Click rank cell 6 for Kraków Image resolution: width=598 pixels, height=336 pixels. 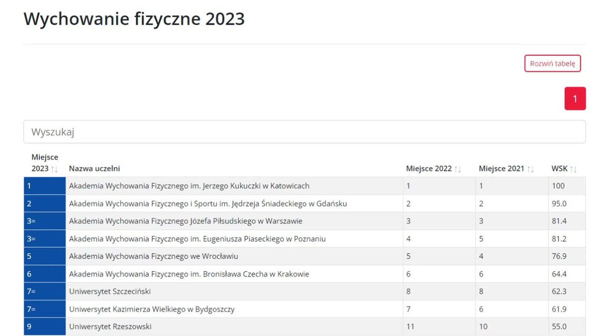click(x=45, y=274)
